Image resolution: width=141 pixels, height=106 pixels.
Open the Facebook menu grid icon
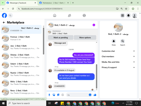coord(122,16)
